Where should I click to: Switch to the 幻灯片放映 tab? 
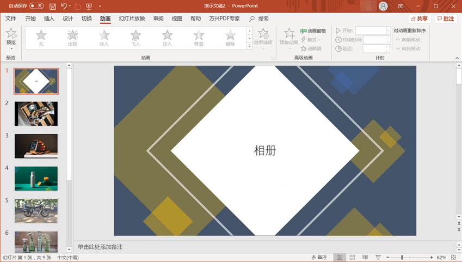(132, 19)
